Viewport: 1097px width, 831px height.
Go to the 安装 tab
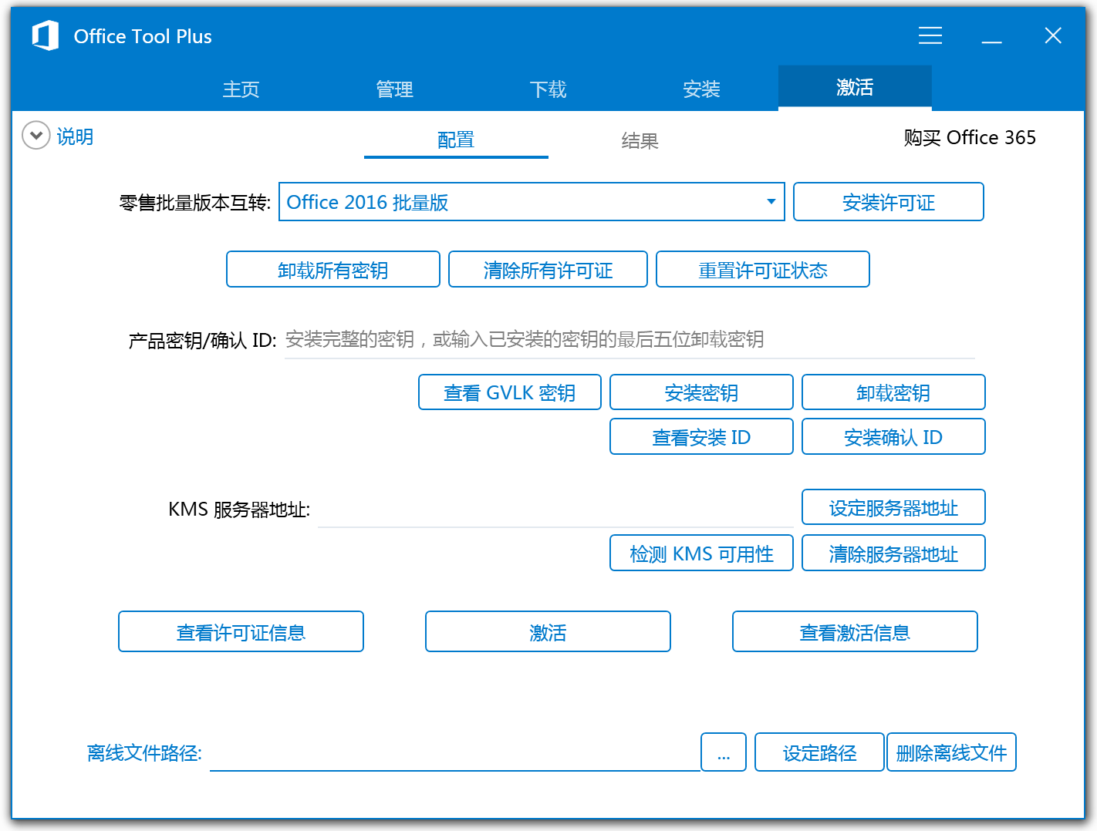point(701,89)
